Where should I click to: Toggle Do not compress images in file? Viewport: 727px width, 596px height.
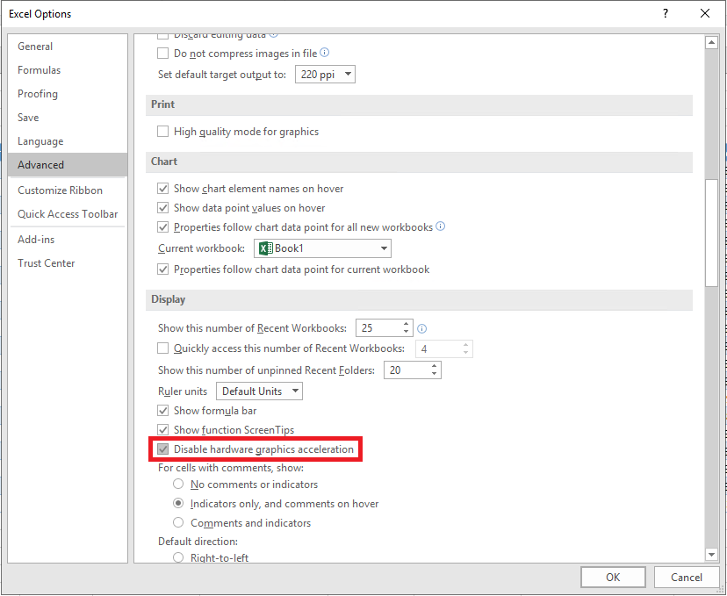162,54
